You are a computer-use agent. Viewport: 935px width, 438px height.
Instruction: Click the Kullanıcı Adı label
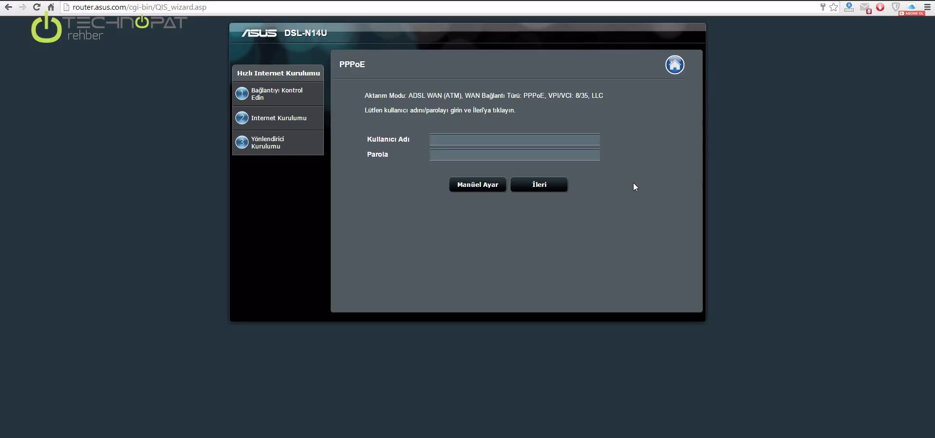(388, 139)
